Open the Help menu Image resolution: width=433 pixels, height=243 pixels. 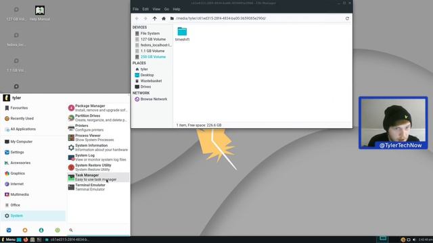(177, 9)
